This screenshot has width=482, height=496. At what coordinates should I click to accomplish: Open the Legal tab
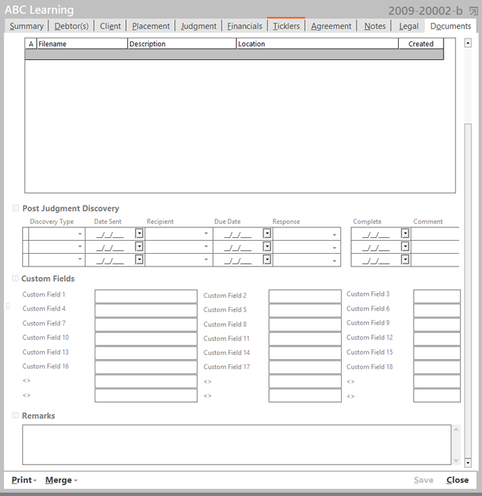click(x=409, y=26)
